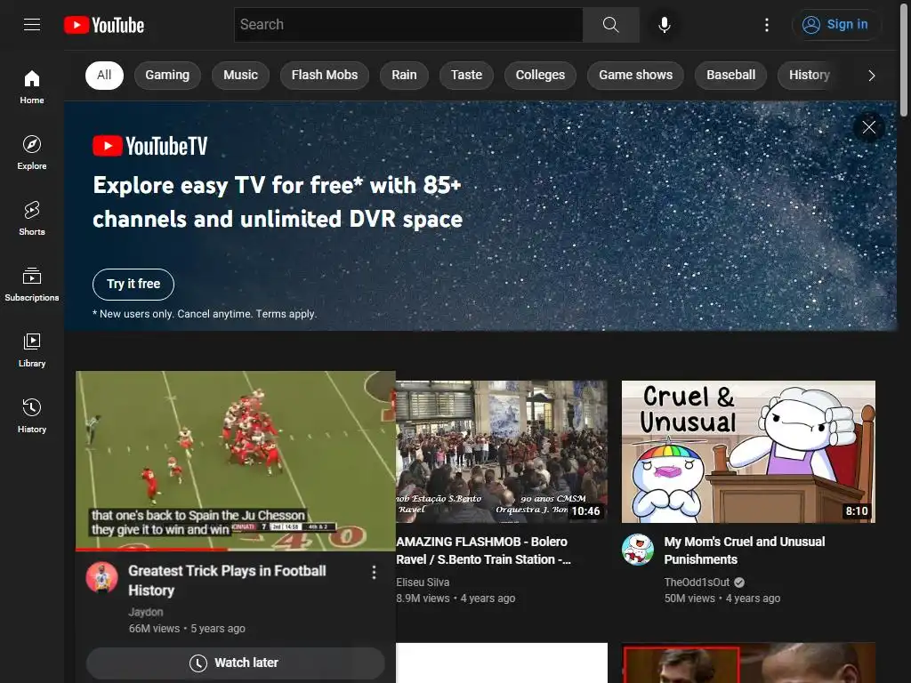Open Subscriptions in sidebar
Screen dimensions: 911x683
(32, 284)
